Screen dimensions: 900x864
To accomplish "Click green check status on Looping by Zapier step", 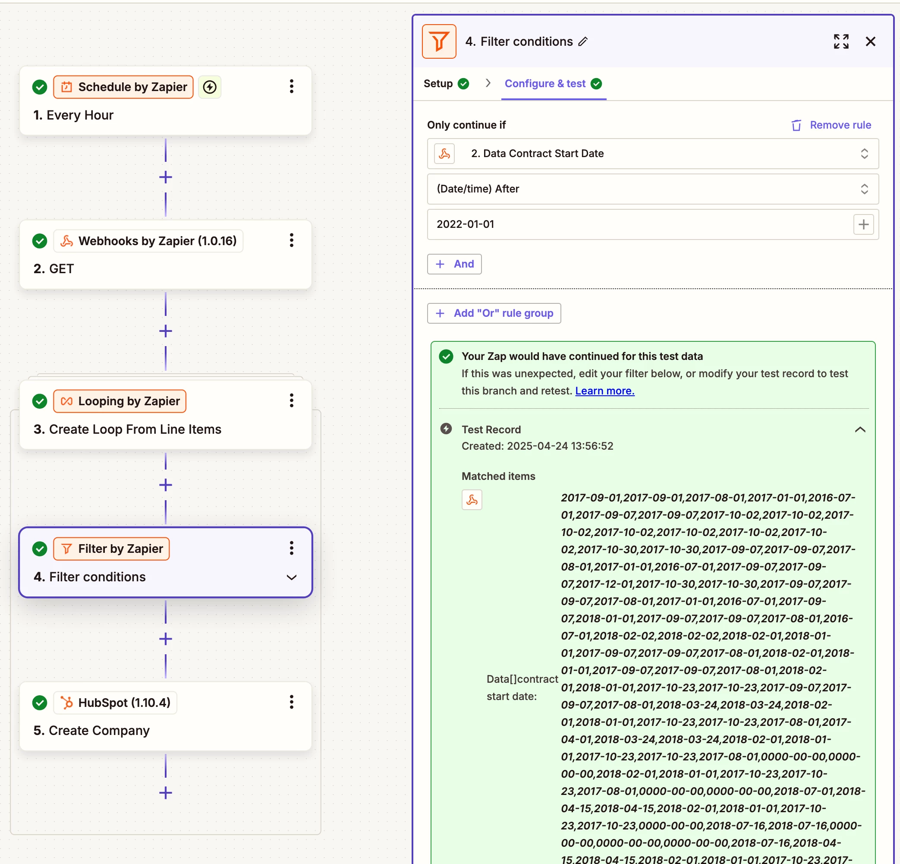I will (40, 401).
